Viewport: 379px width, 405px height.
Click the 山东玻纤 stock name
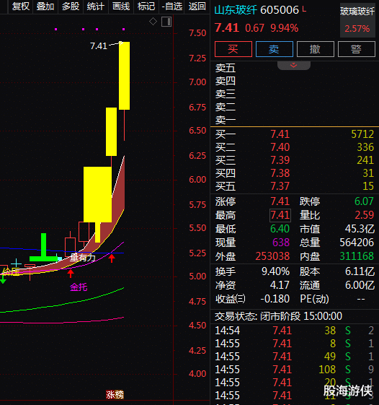click(x=236, y=10)
